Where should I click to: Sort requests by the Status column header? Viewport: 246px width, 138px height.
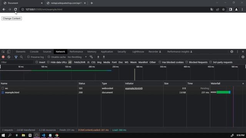coord(90,84)
